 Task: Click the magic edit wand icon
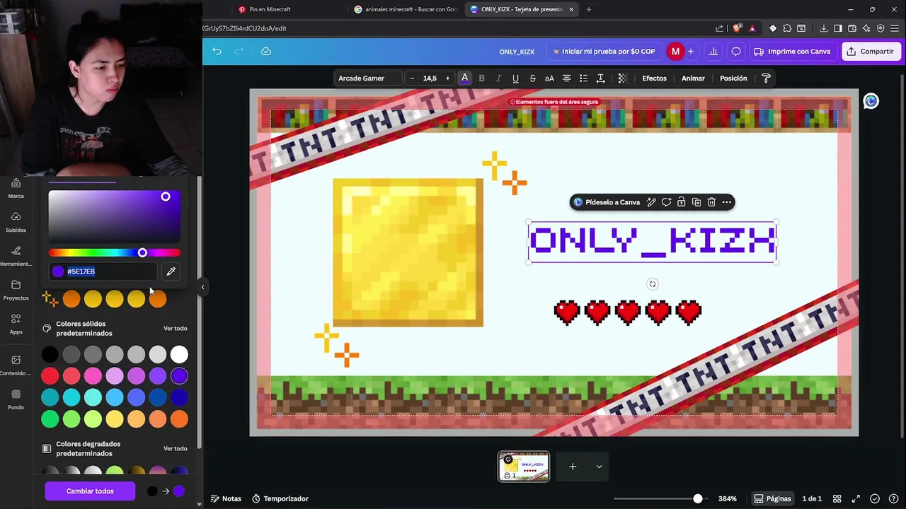(651, 202)
